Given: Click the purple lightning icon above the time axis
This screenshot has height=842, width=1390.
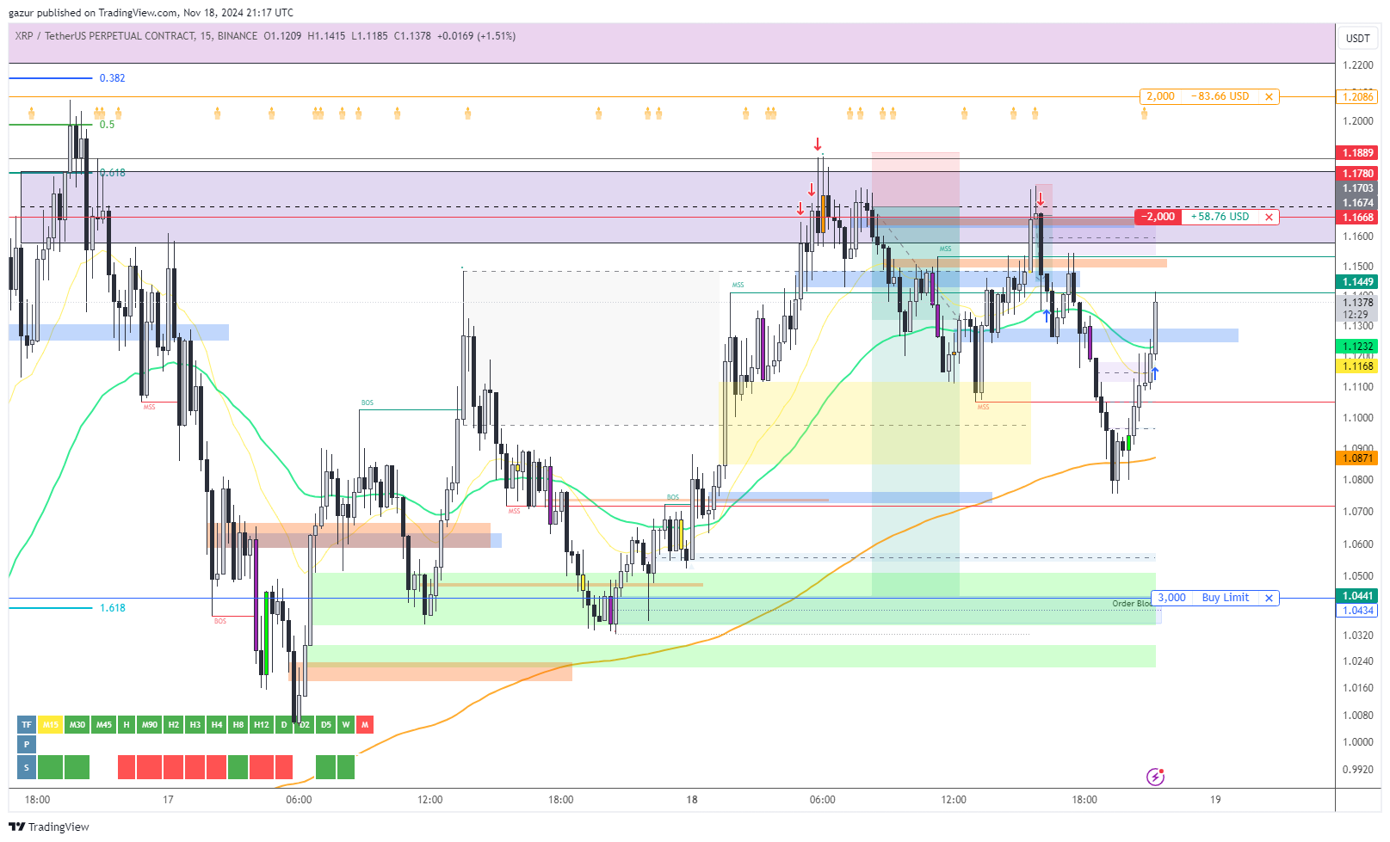Looking at the screenshot, I should 1156,777.
